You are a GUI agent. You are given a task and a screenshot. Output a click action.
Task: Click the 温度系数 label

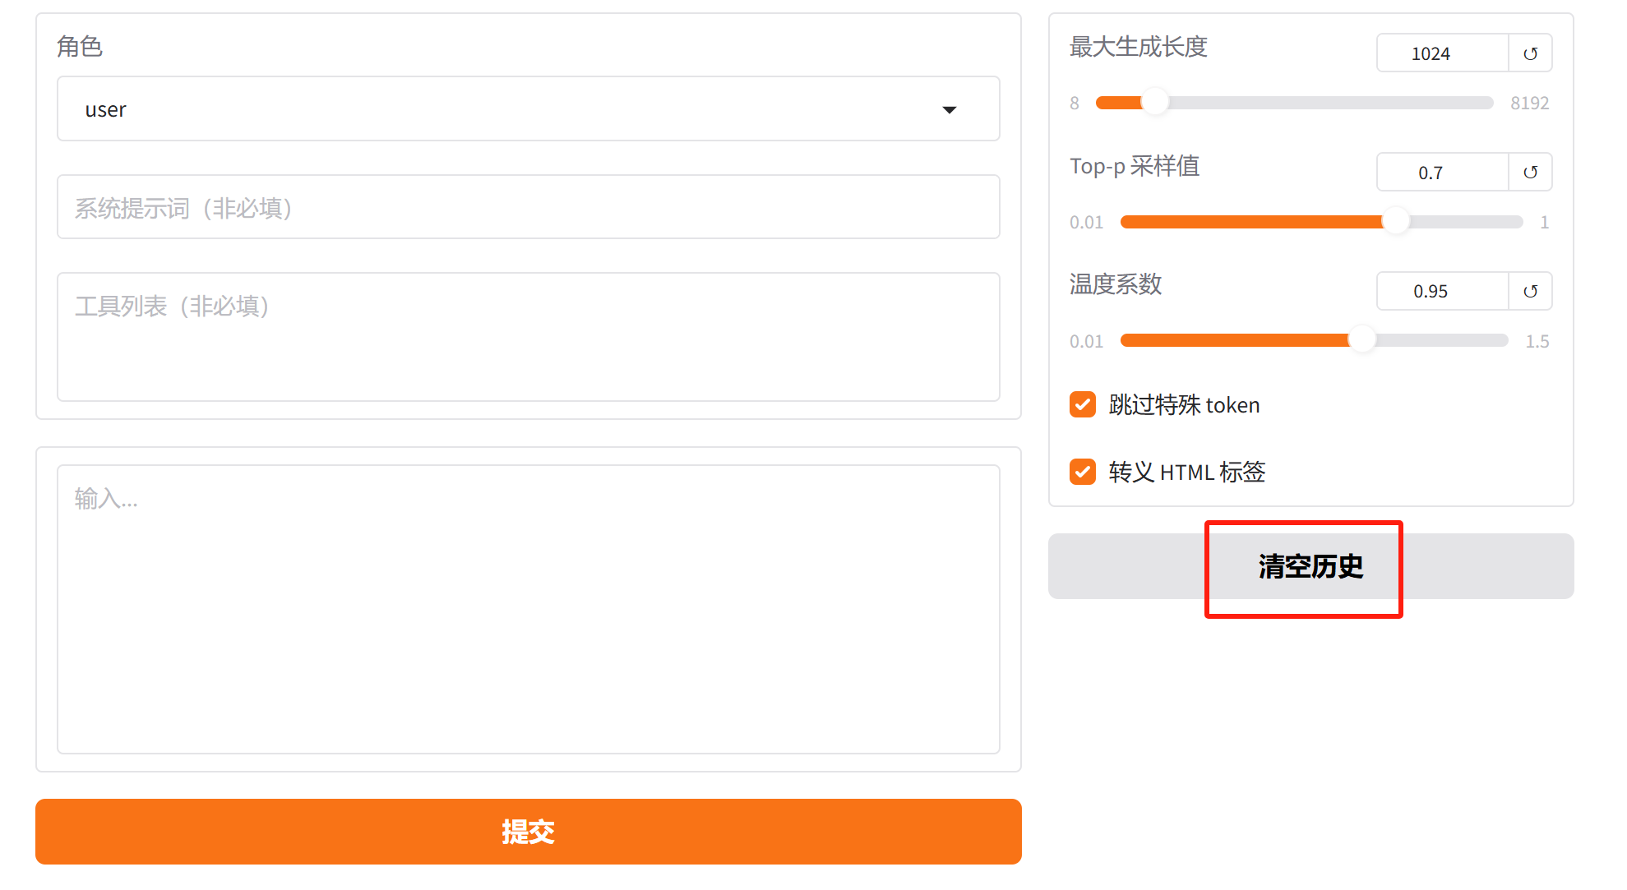click(1116, 284)
